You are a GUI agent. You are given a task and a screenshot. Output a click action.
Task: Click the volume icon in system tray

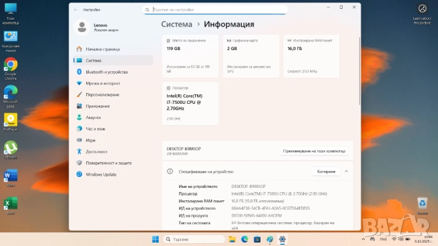(401, 239)
